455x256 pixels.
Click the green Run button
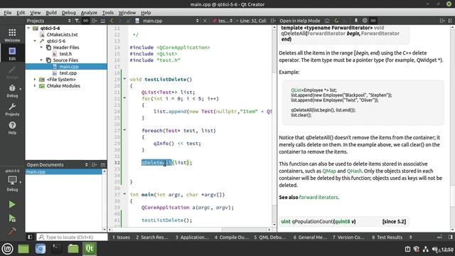click(12, 204)
